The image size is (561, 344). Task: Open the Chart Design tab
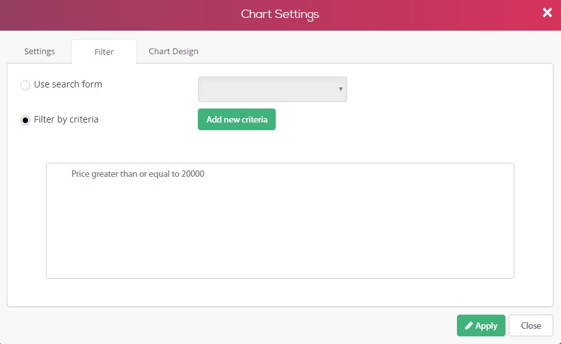174,51
